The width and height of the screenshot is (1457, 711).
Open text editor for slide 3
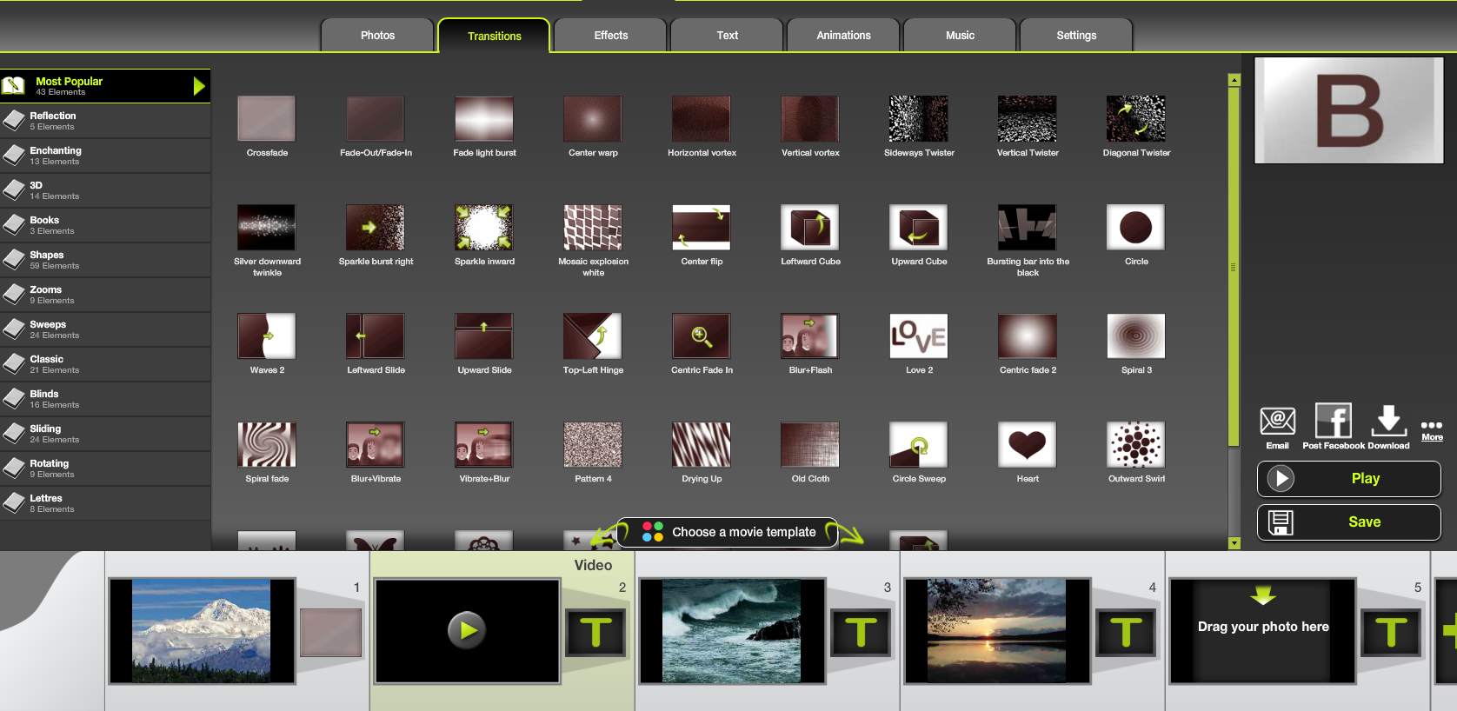coord(861,632)
